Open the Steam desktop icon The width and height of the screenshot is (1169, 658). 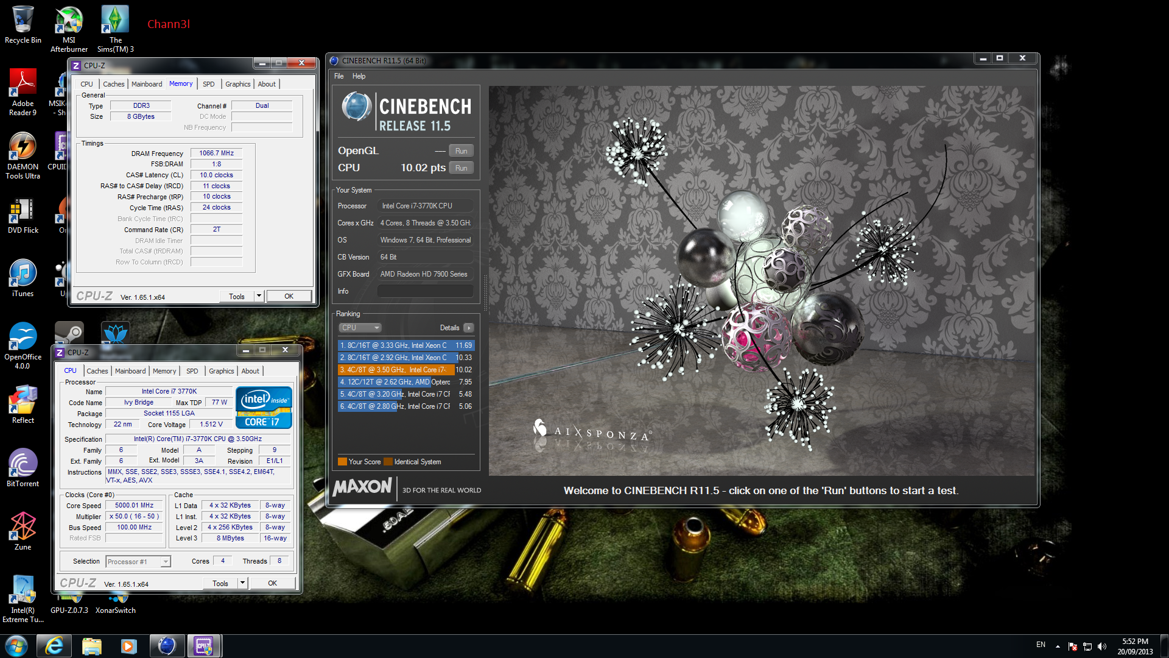tap(69, 333)
